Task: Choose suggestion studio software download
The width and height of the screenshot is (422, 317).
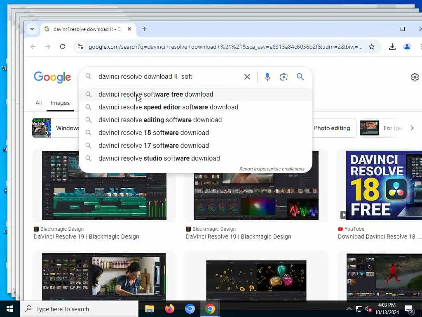Action: click(195, 158)
